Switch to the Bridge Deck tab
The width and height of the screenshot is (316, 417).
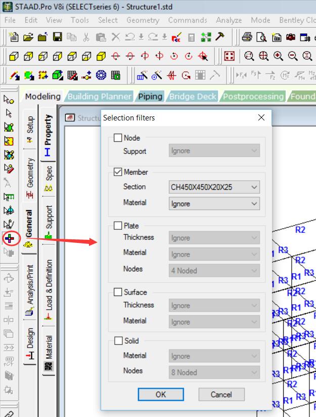point(193,96)
